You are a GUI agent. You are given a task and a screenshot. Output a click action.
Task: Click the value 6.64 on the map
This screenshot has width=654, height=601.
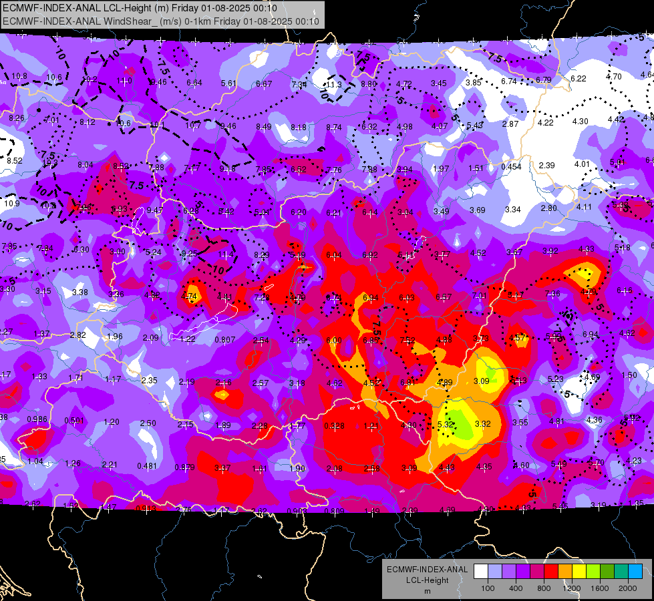click(x=194, y=83)
